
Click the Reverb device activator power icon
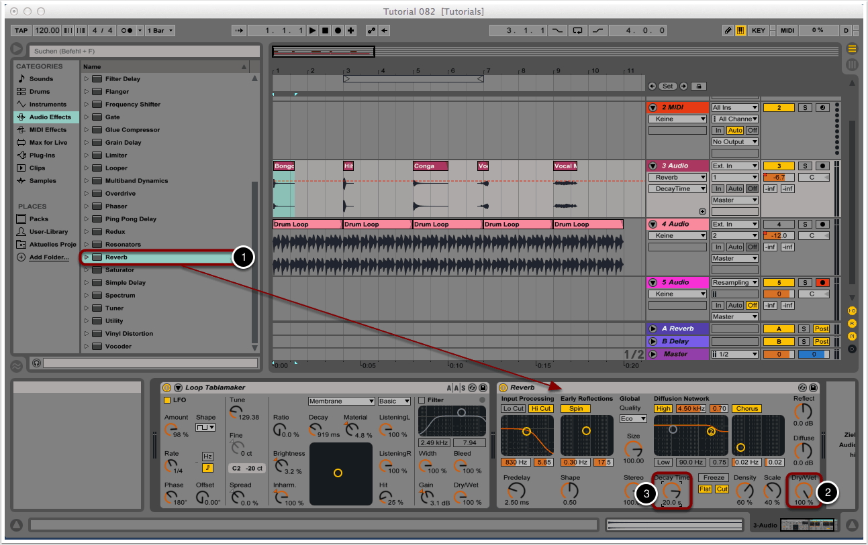click(503, 387)
